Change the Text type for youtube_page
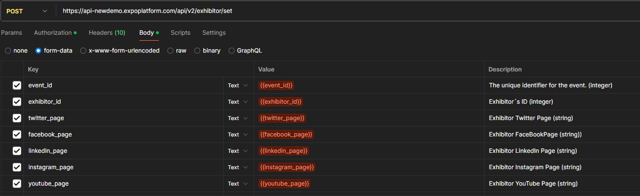 tap(238, 184)
